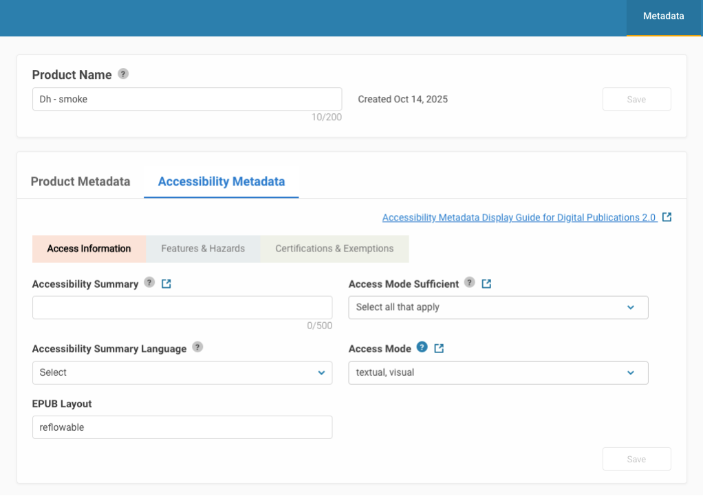Open the Access Mode external link icon
The height and width of the screenshot is (496, 703).
[439, 349]
